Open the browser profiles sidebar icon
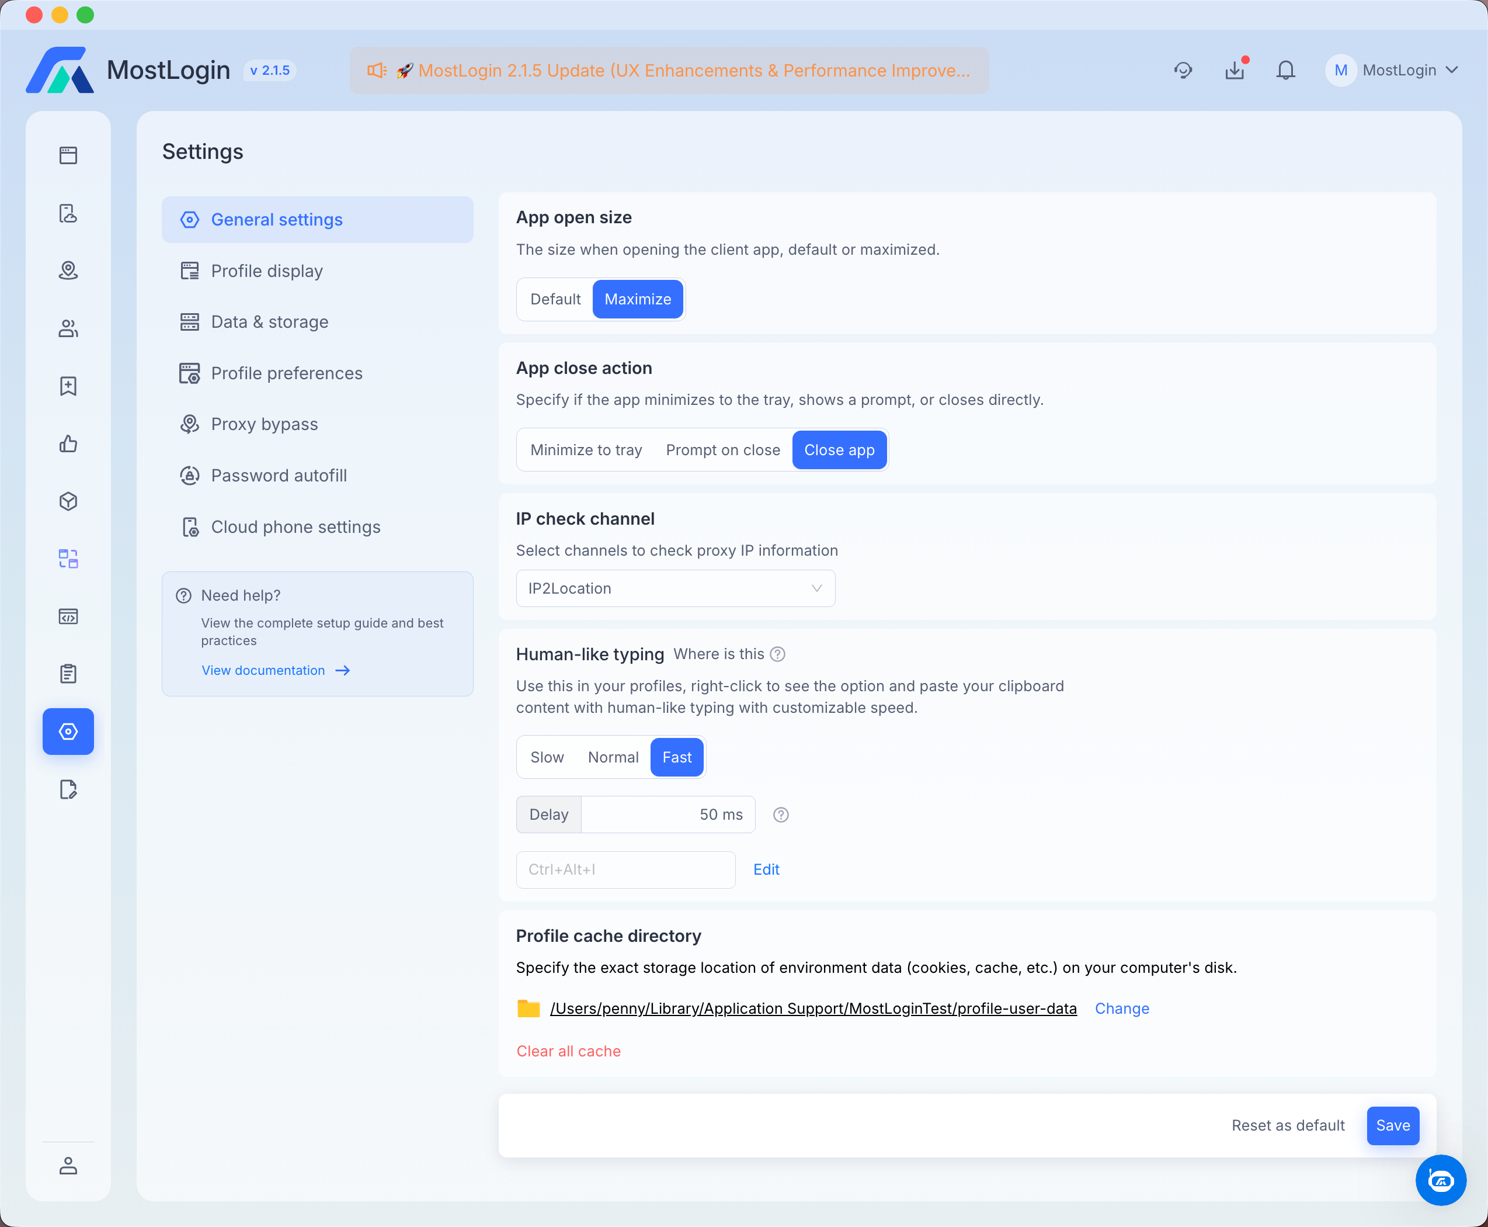Viewport: 1488px width, 1227px height. pos(68,155)
